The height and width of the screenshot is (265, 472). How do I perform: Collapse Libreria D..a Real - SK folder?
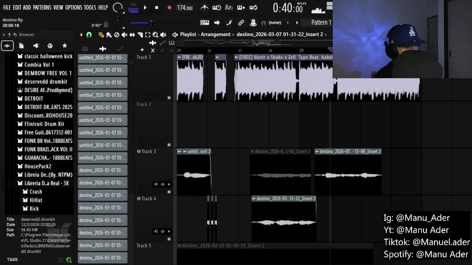point(43,183)
